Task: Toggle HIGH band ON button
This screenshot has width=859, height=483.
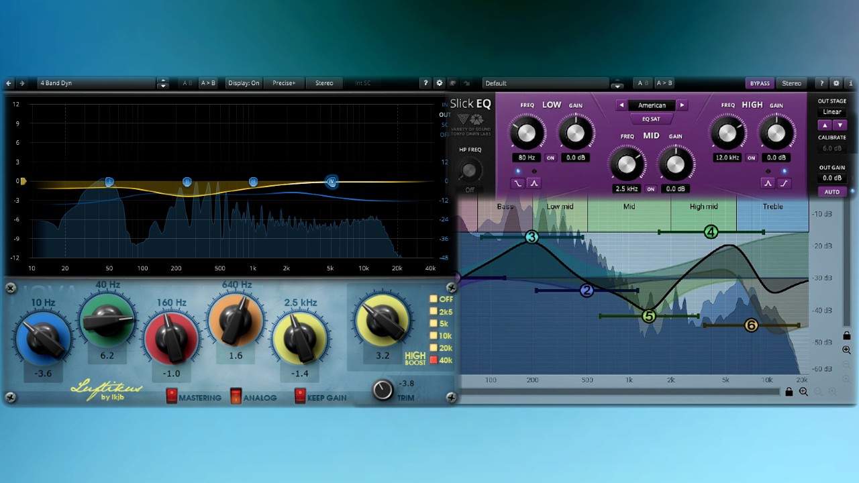Action: (752, 158)
